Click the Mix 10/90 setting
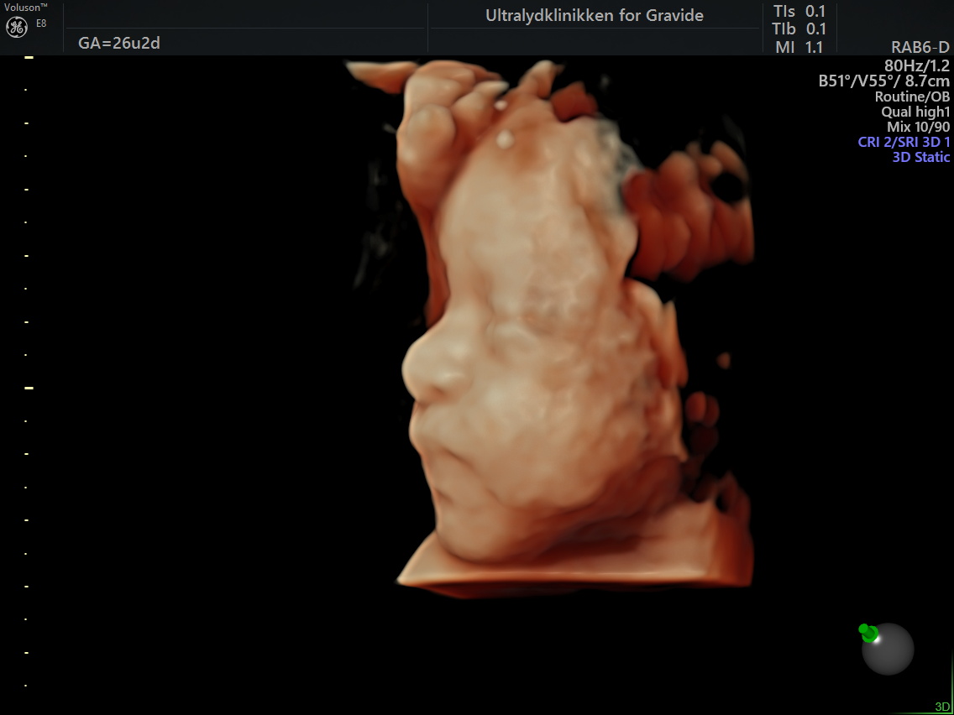The height and width of the screenshot is (715, 954). [918, 127]
